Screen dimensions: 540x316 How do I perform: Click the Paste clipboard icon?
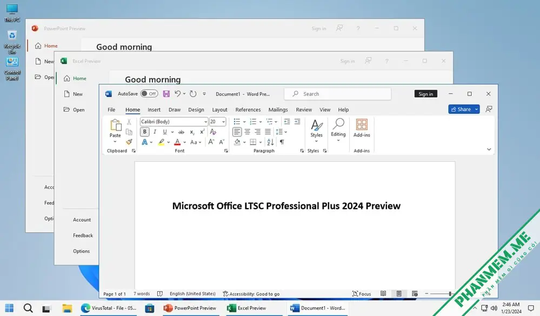coord(115,126)
